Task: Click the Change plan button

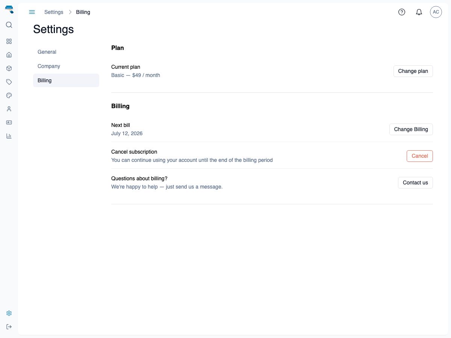Action: click(x=413, y=71)
